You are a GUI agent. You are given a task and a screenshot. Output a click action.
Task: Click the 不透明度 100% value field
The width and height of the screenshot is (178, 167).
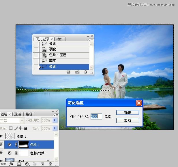coord(47,120)
